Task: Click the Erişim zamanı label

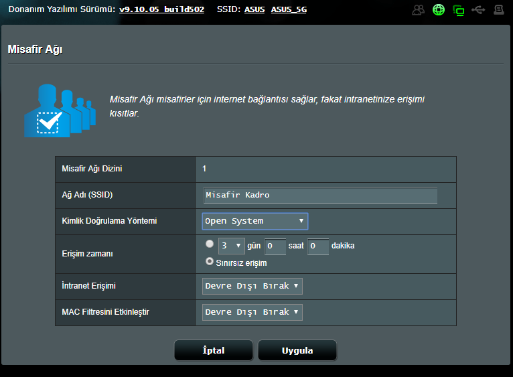Action: click(x=87, y=254)
